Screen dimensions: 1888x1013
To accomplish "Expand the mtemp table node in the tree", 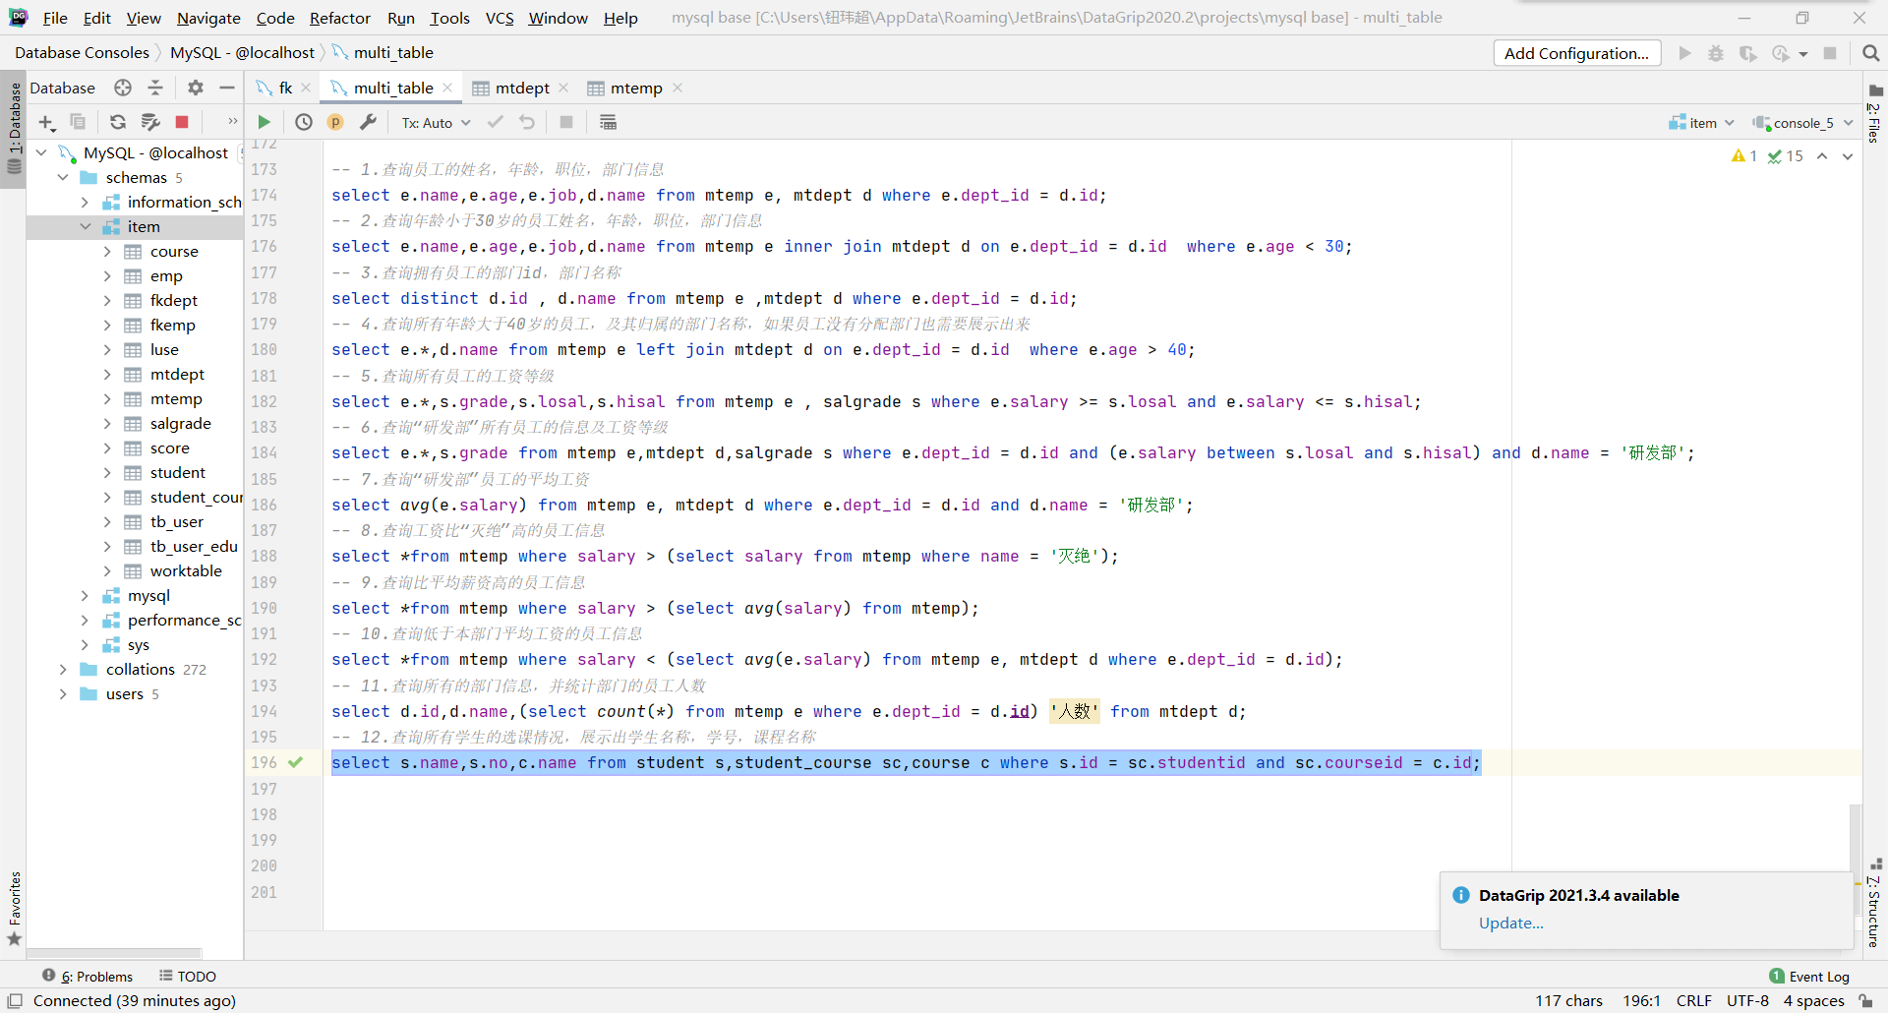I will tap(107, 398).
